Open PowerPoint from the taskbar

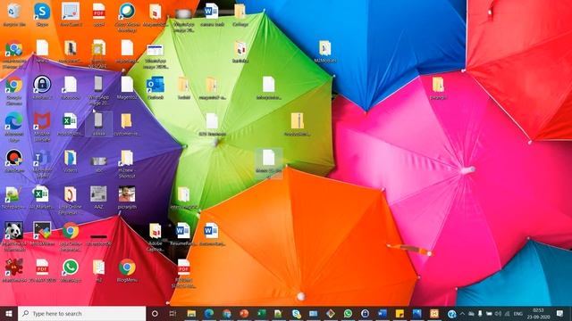[244, 313]
